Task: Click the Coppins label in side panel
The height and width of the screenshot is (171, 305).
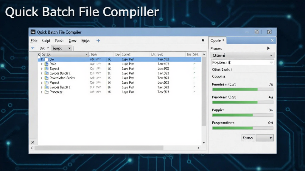Action: click(219, 76)
